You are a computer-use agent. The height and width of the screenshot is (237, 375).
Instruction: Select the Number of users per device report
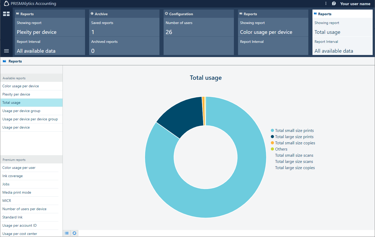pos(24,209)
